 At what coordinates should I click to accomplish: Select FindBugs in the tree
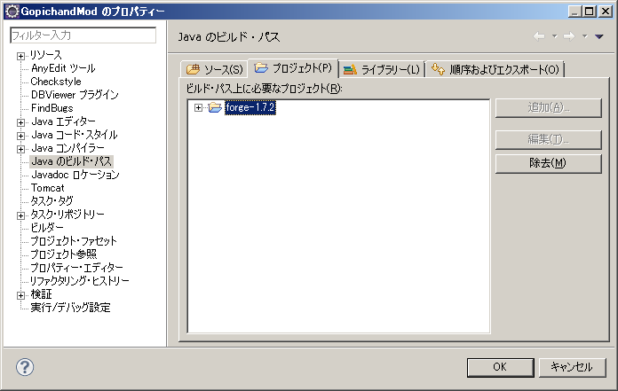52,108
